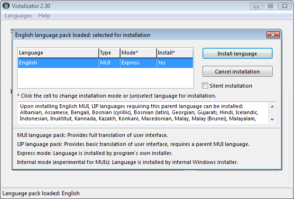Click the 'LIP language pack' description line
The image size is (294, 199).
click(133, 144)
